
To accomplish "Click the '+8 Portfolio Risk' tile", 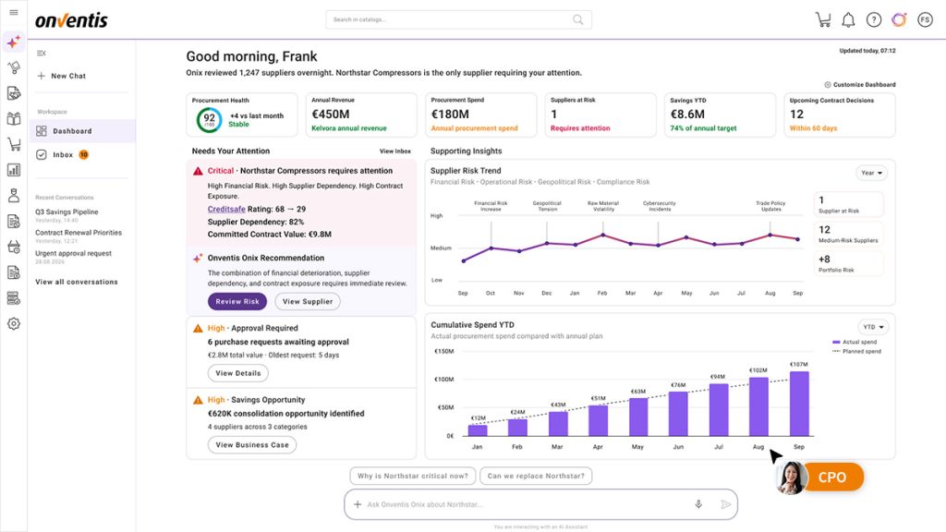I will click(x=848, y=263).
